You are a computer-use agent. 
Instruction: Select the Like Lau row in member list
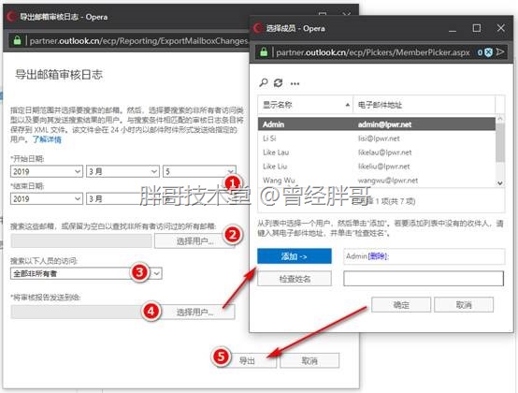(x=377, y=152)
